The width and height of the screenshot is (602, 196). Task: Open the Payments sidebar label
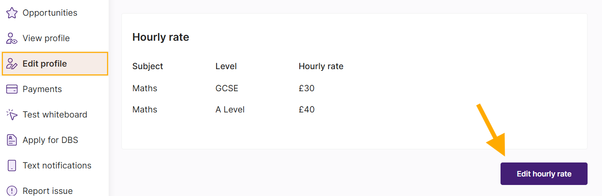42,89
